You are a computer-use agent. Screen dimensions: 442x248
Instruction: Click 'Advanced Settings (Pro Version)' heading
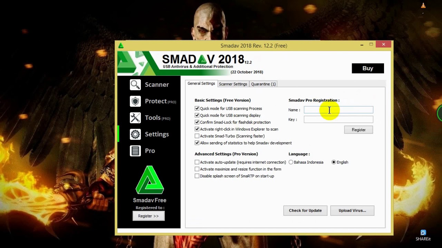[x=226, y=154]
